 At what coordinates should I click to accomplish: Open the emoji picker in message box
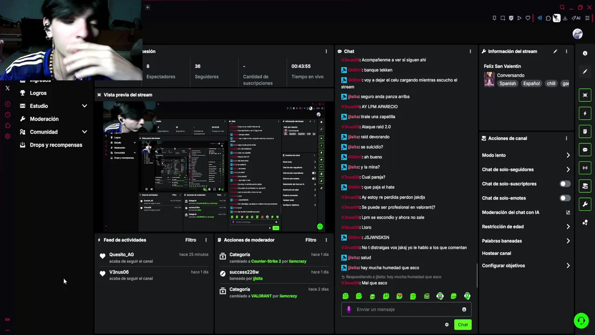(464, 309)
